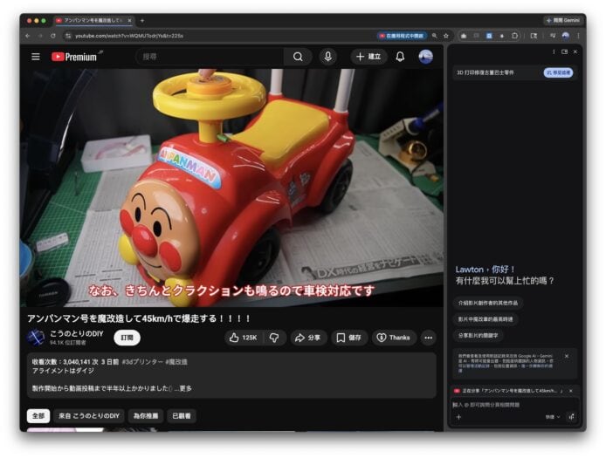The width and height of the screenshot is (606, 458).
Task: Select the 全部 filter chip
Action: pos(38,416)
